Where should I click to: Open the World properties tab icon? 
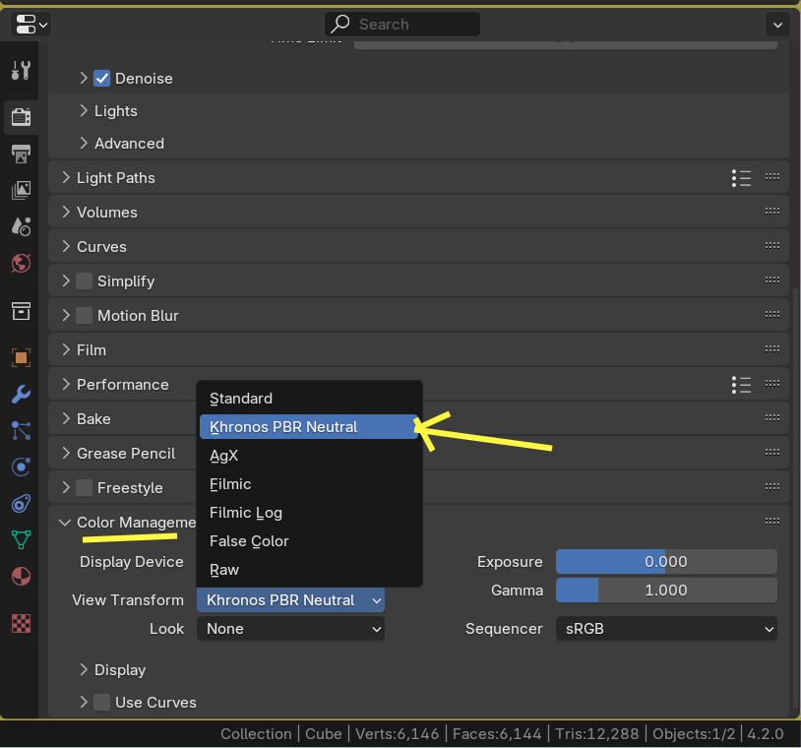(21, 263)
